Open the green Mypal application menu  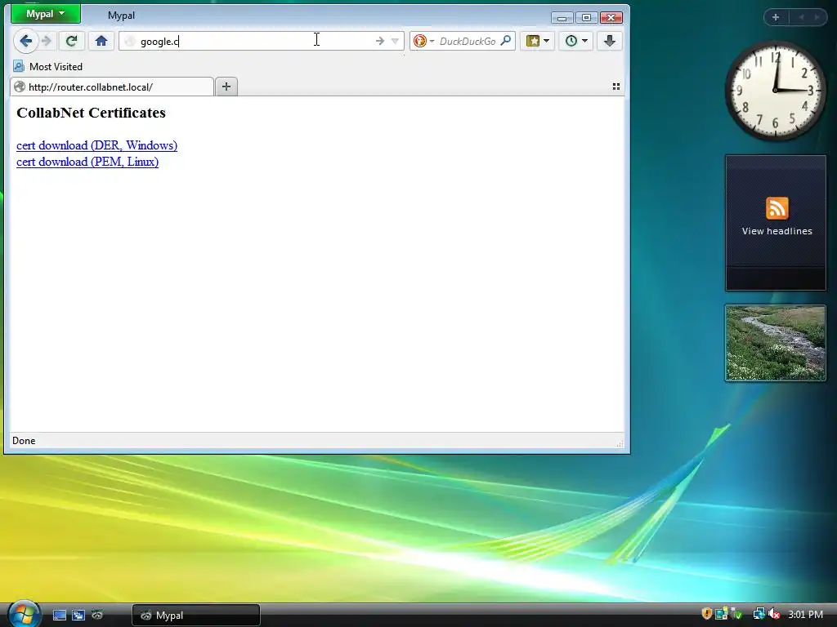46,14
